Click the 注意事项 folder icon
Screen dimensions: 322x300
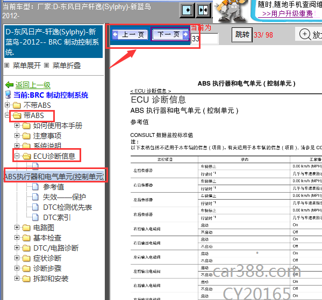pos(26,136)
